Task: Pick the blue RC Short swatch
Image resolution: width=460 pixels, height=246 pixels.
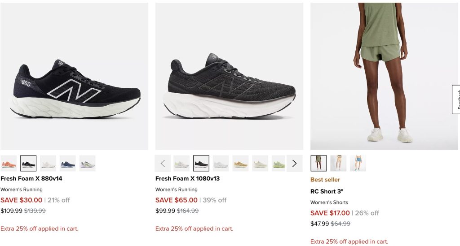Action: (358, 164)
